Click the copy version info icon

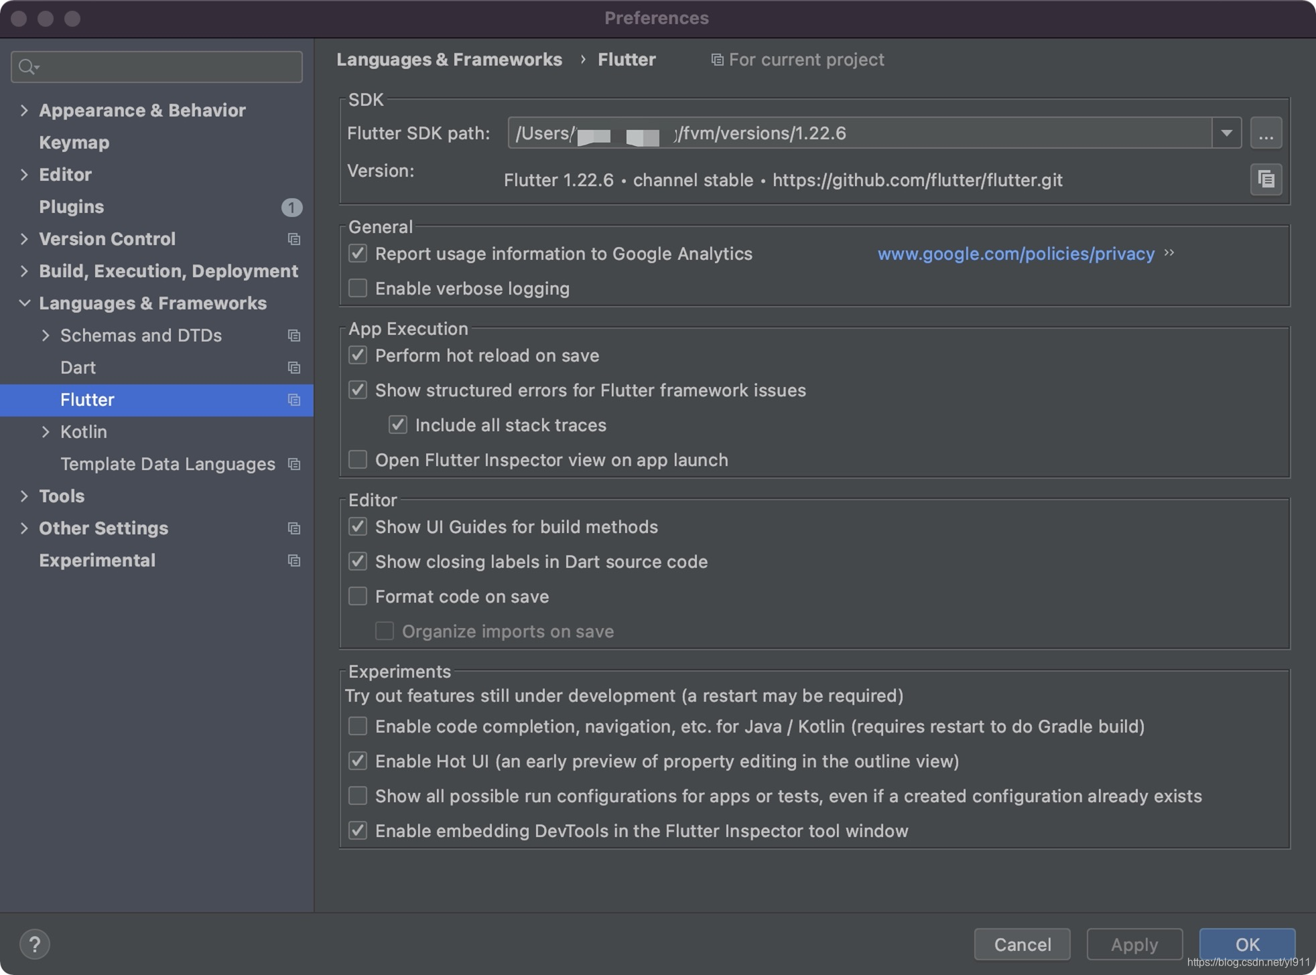click(x=1266, y=179)
